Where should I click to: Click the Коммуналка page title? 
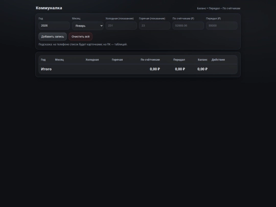(x=49, y=8)
